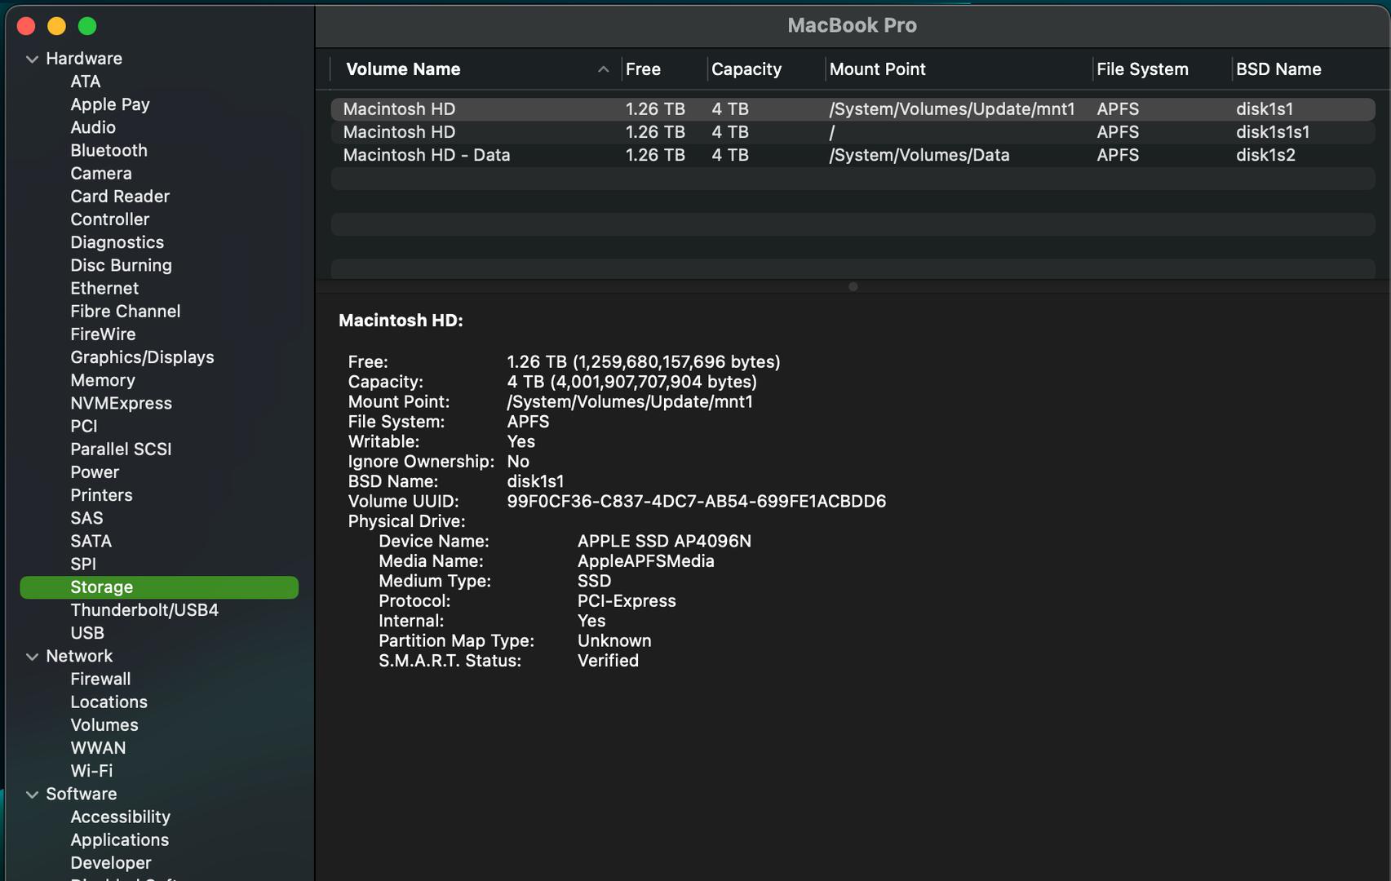1391x881 pixels.
Task: Show Volumes under Network
Action: (104, 724)
